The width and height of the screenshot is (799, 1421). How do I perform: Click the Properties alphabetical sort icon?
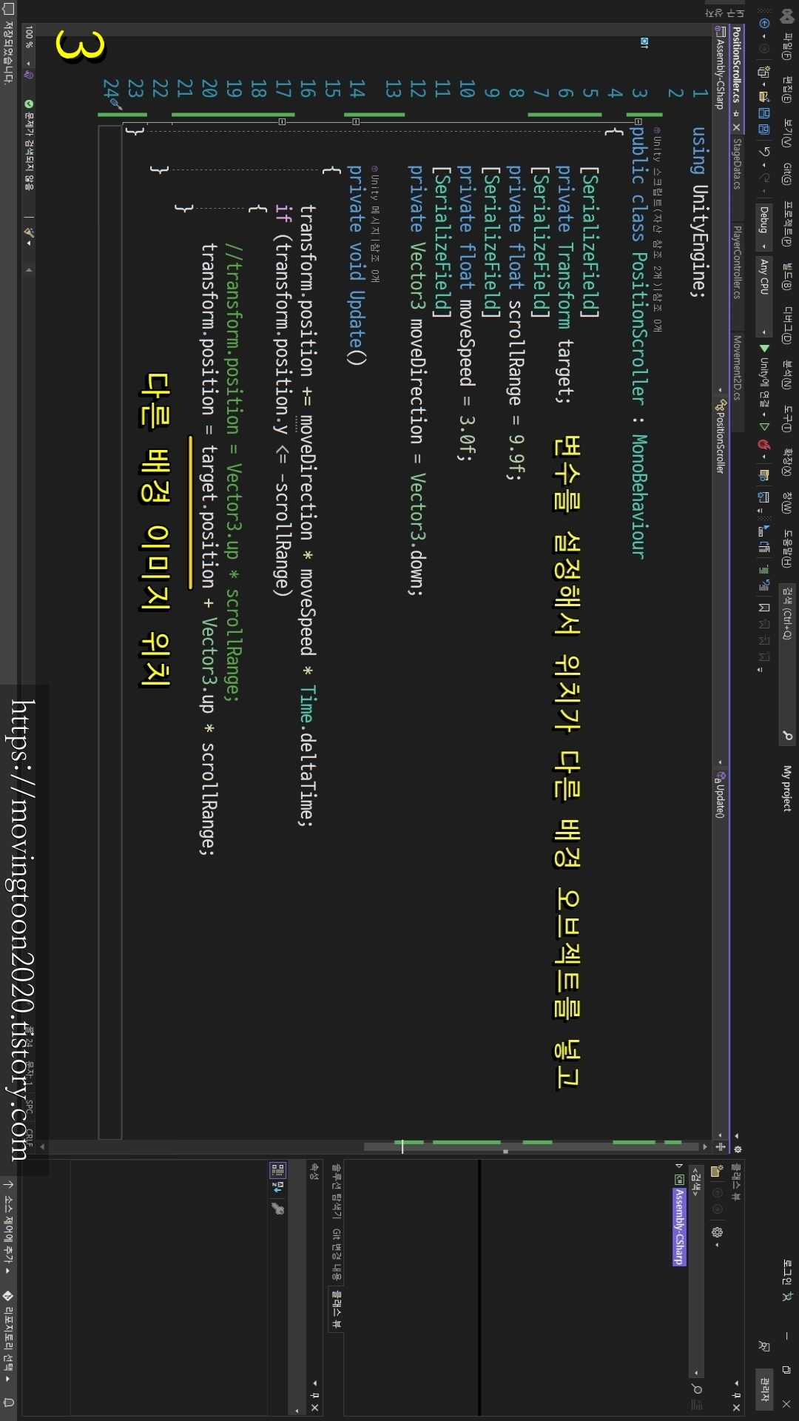[x=277, y=1186]
